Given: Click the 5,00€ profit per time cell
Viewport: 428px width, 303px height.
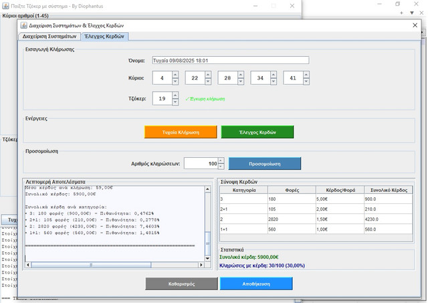Looking at the screenshot, I should pyautogui.click(x=340, y=199).
